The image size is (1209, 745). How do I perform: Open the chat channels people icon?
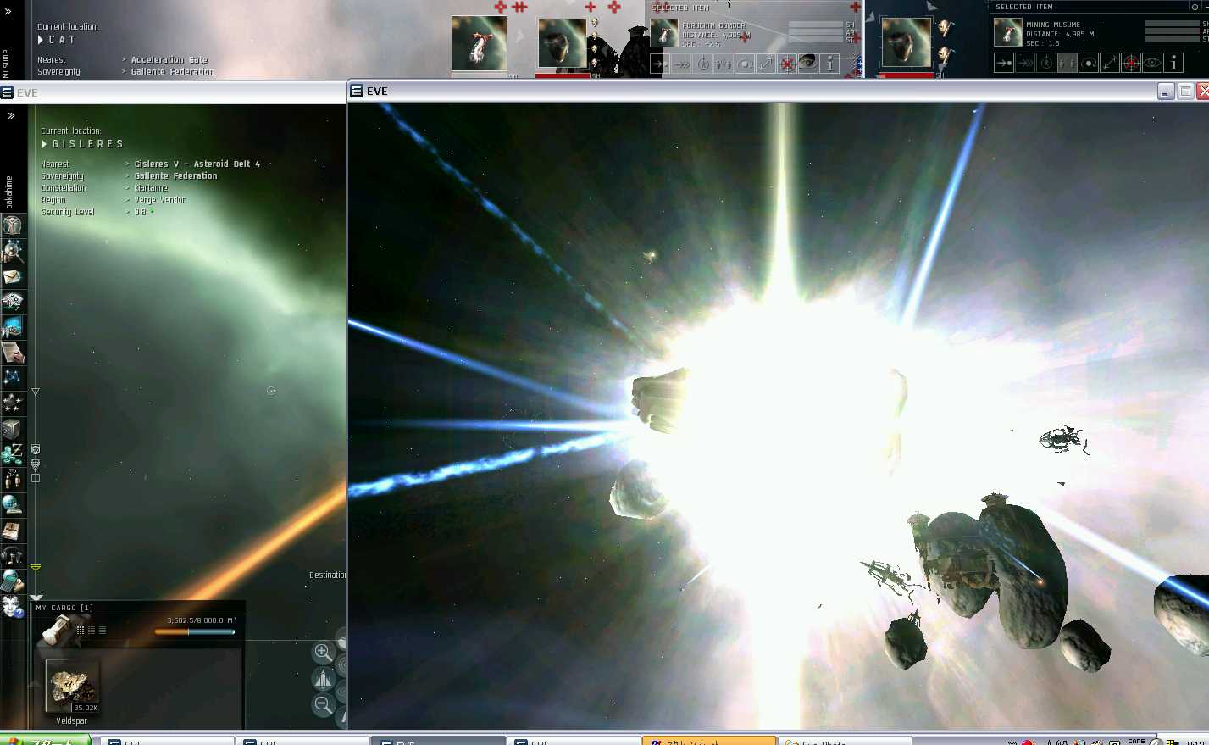[13, 480]
